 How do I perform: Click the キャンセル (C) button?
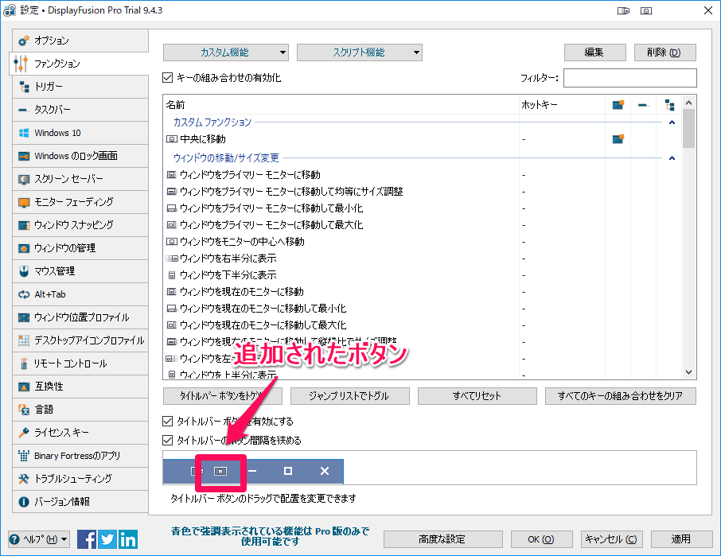coord(611,539)
